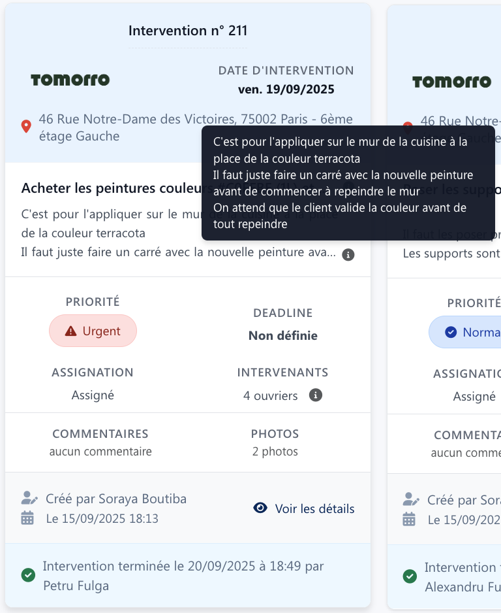501x613 pixels.
Task: Click the Non définie deadline value
Action: click(x=282, y=336)
